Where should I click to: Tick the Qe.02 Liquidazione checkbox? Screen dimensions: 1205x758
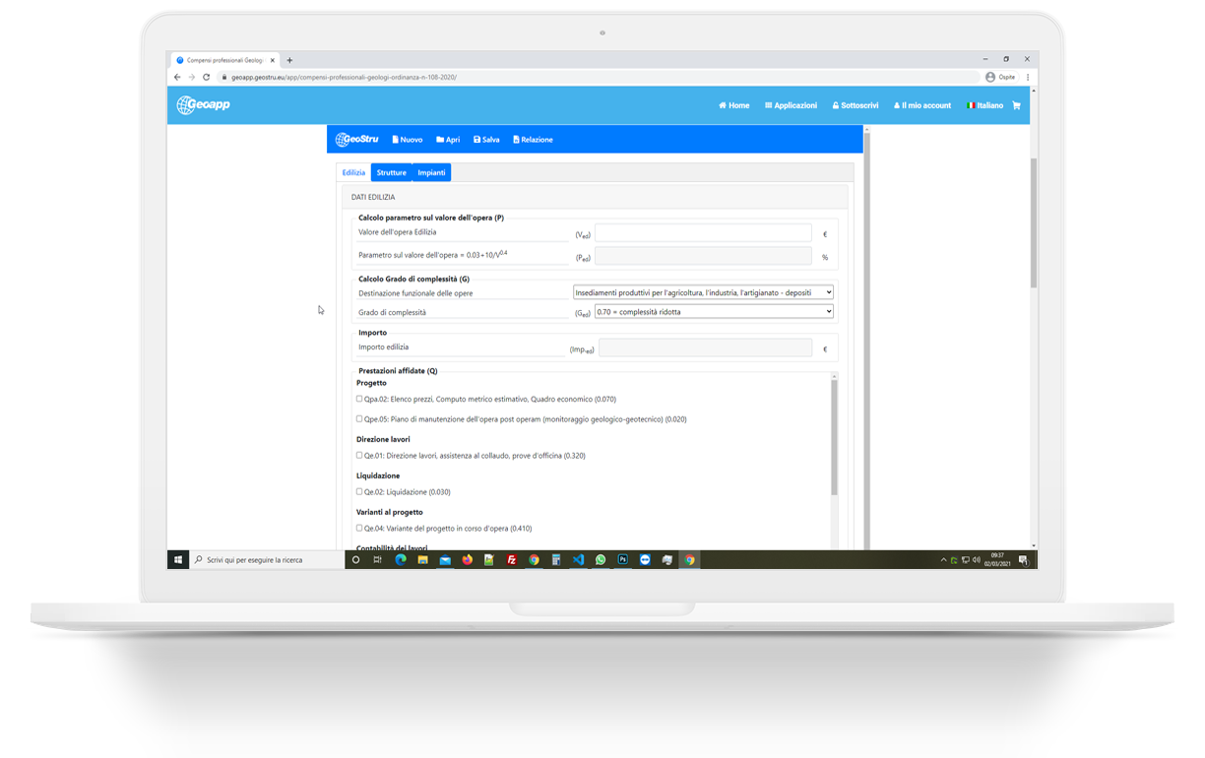(359, 491)
